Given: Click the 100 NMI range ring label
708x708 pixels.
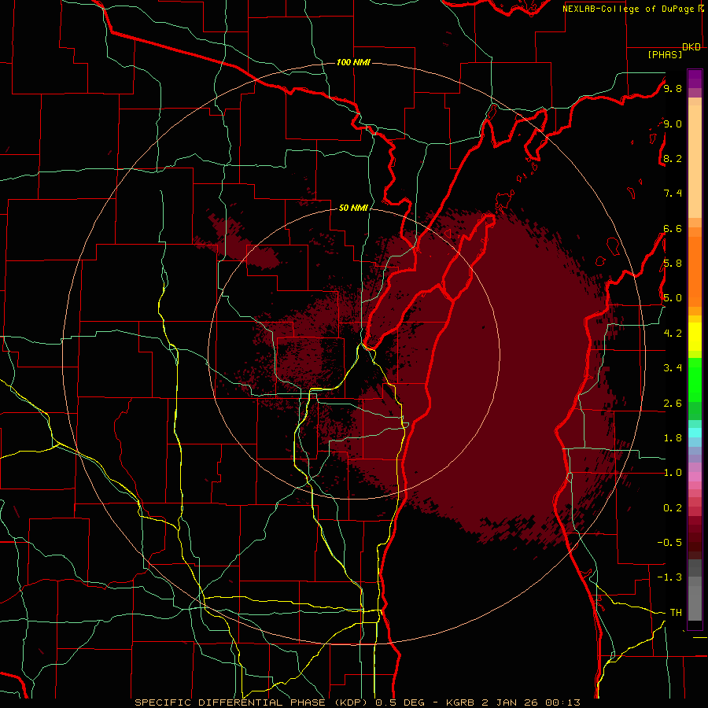Looking at the screenshot, I should pos(353,62).
